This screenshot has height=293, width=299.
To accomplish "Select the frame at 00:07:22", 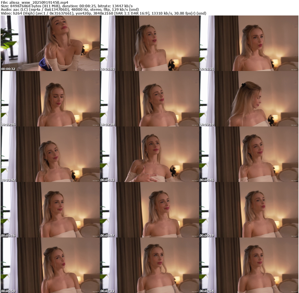I will 149,265.
